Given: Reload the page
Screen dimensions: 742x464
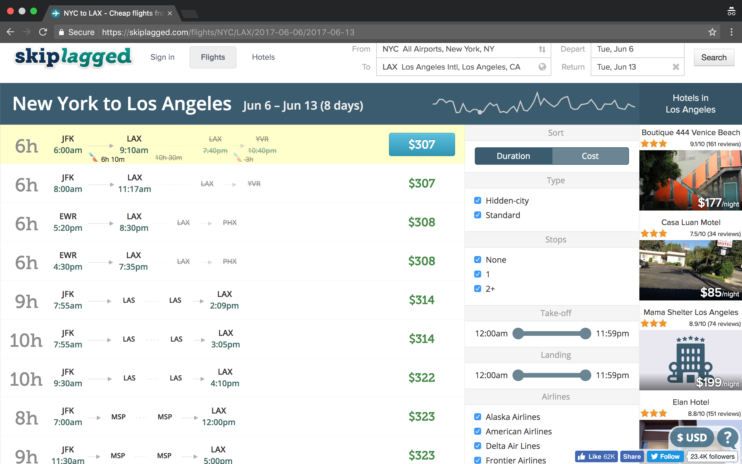Looking at the screenshot, I should coord(43,32).
